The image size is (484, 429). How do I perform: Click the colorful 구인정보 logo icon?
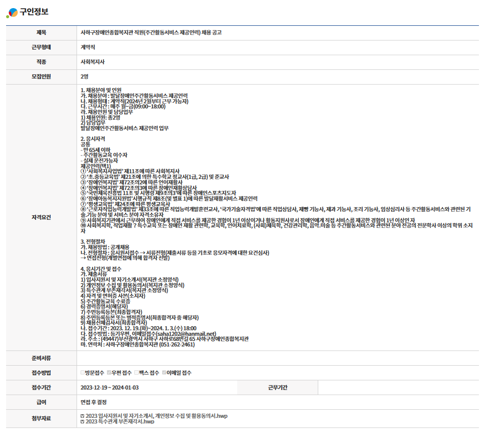click(x=12, y=13)
